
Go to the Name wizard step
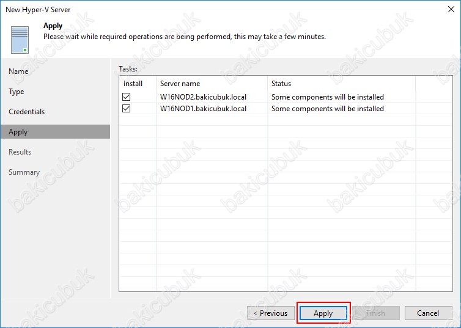18,71
